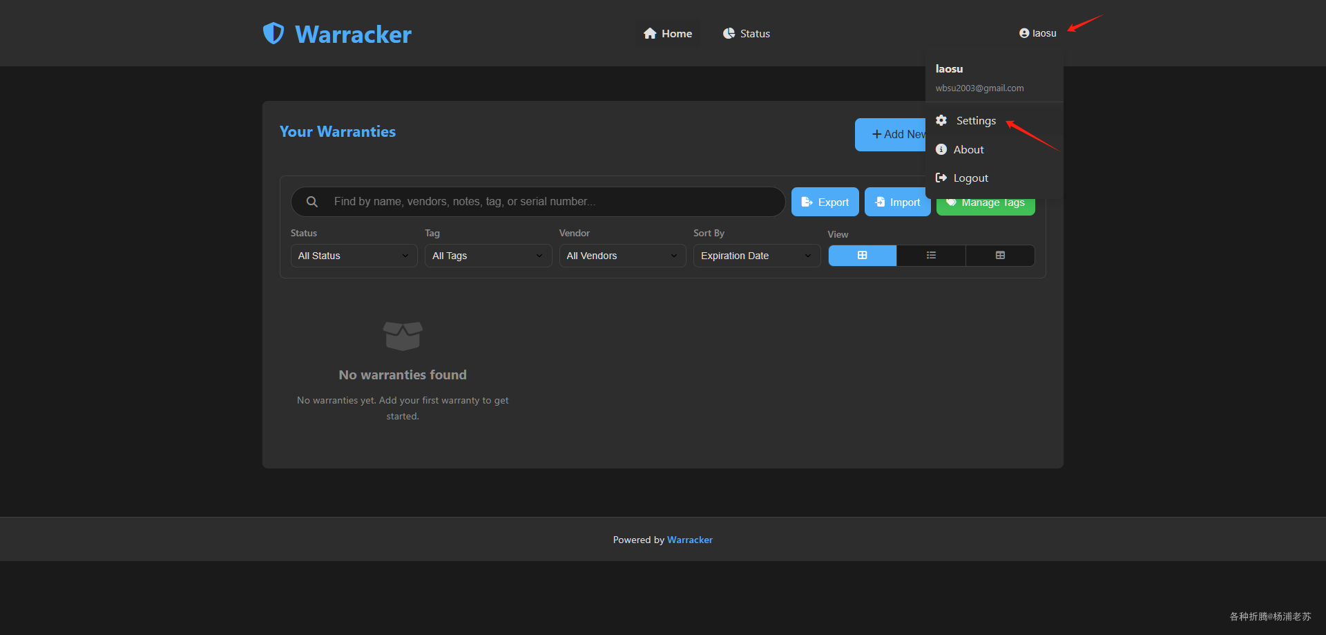Click the laosu user menu button

point(1037,33)
